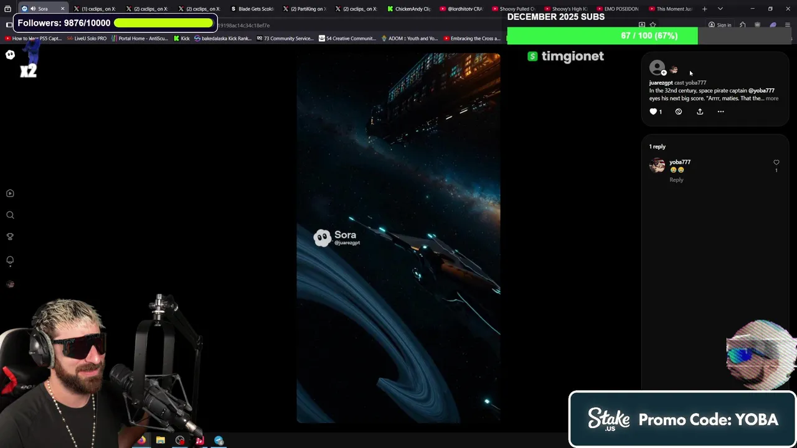Open the LiveU Solo PRO bookmark
This screenshot has height=448, width=797.
coord(87,39)
